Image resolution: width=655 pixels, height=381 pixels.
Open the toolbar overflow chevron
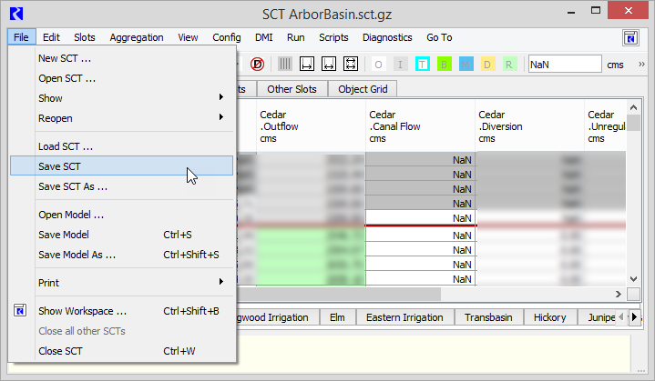[x=643, y=65]
